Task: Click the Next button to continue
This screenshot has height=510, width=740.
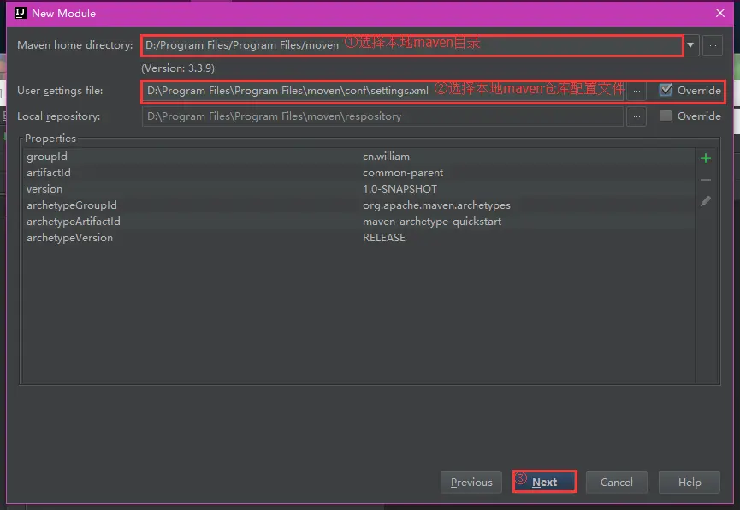Action: (x=545, y=482)
